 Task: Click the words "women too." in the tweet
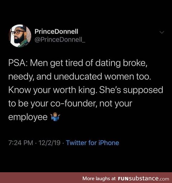click(x=128, y=76)
